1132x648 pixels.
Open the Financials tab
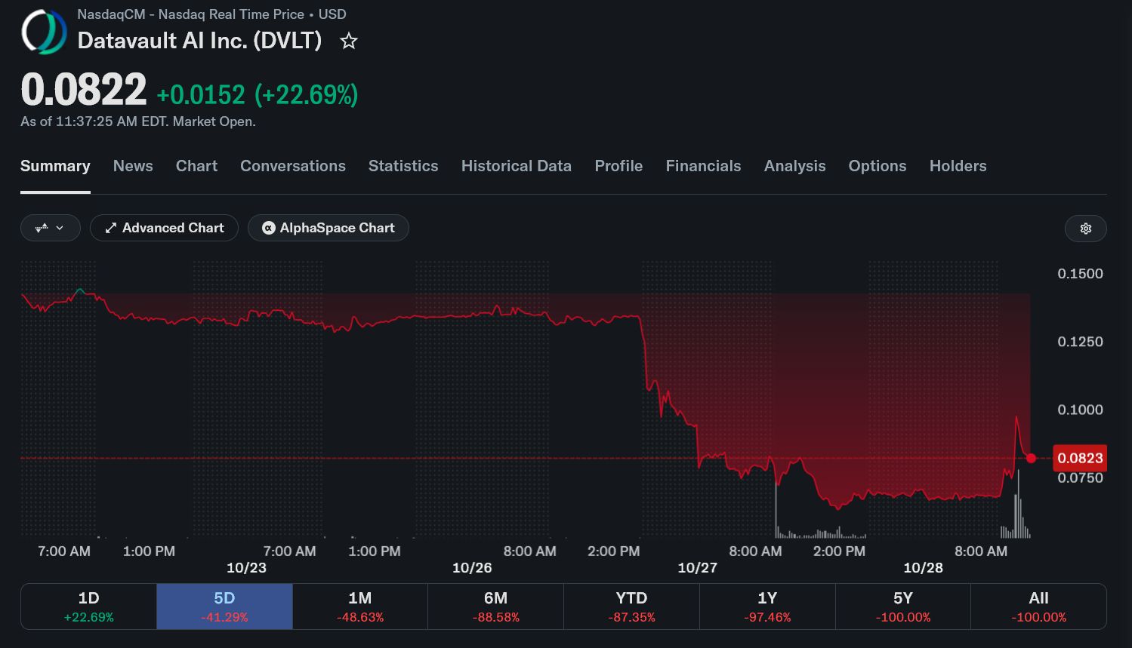coord(703,166)
